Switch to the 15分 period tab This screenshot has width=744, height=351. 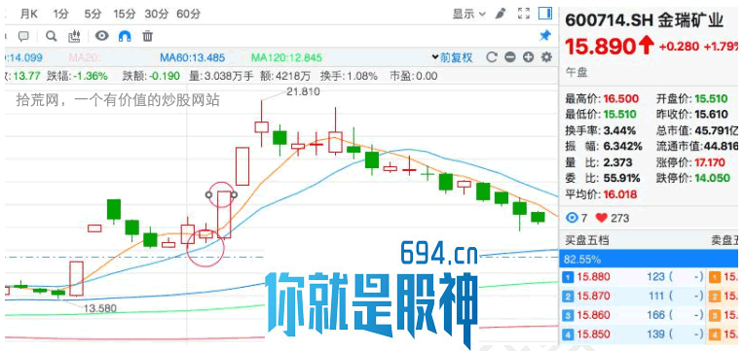click(125, 15)
